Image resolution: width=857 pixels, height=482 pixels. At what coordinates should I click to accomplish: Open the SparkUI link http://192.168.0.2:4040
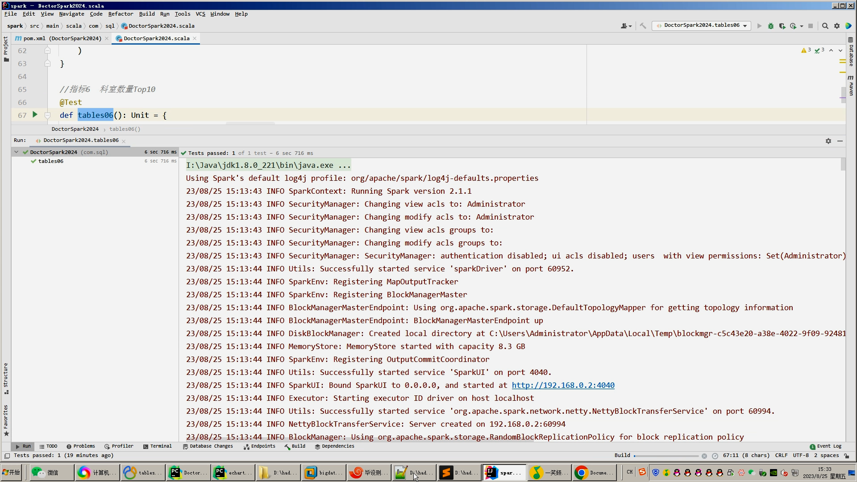(563, 385)
